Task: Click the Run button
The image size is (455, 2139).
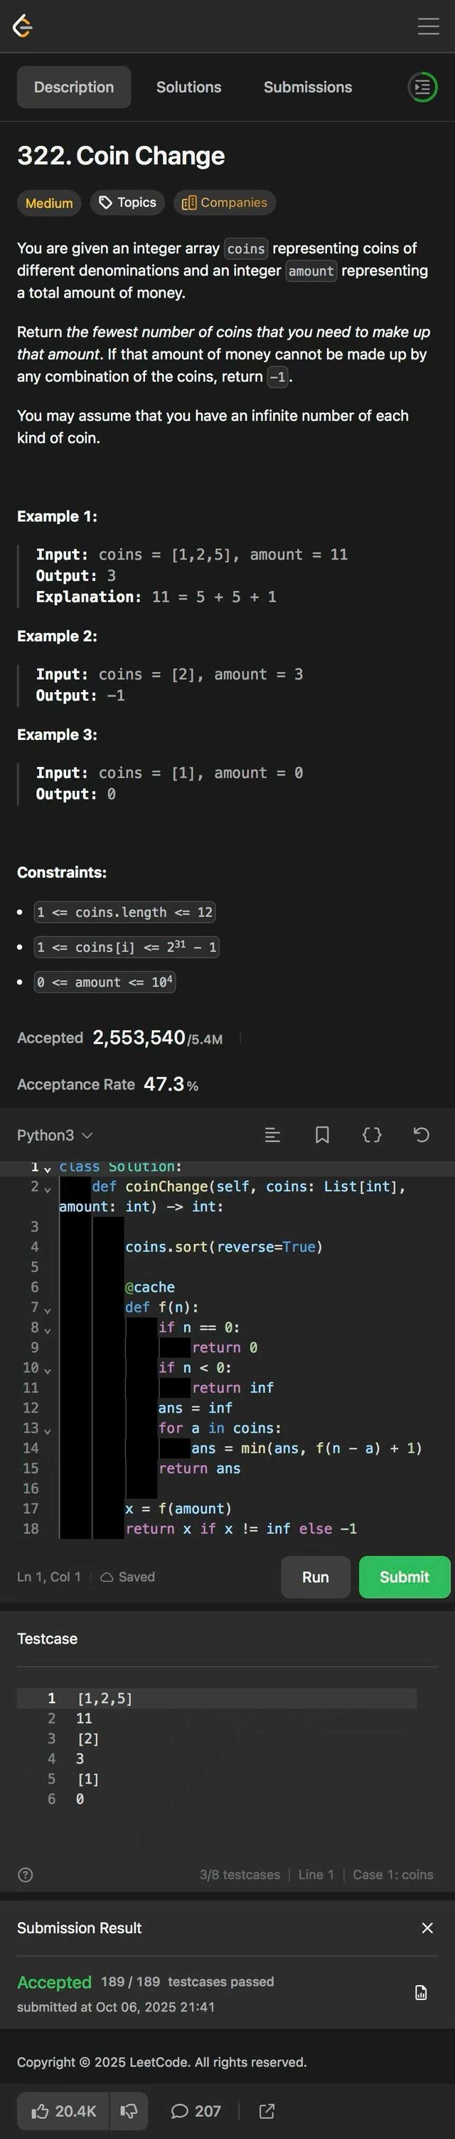Action: click(315, 1577)
